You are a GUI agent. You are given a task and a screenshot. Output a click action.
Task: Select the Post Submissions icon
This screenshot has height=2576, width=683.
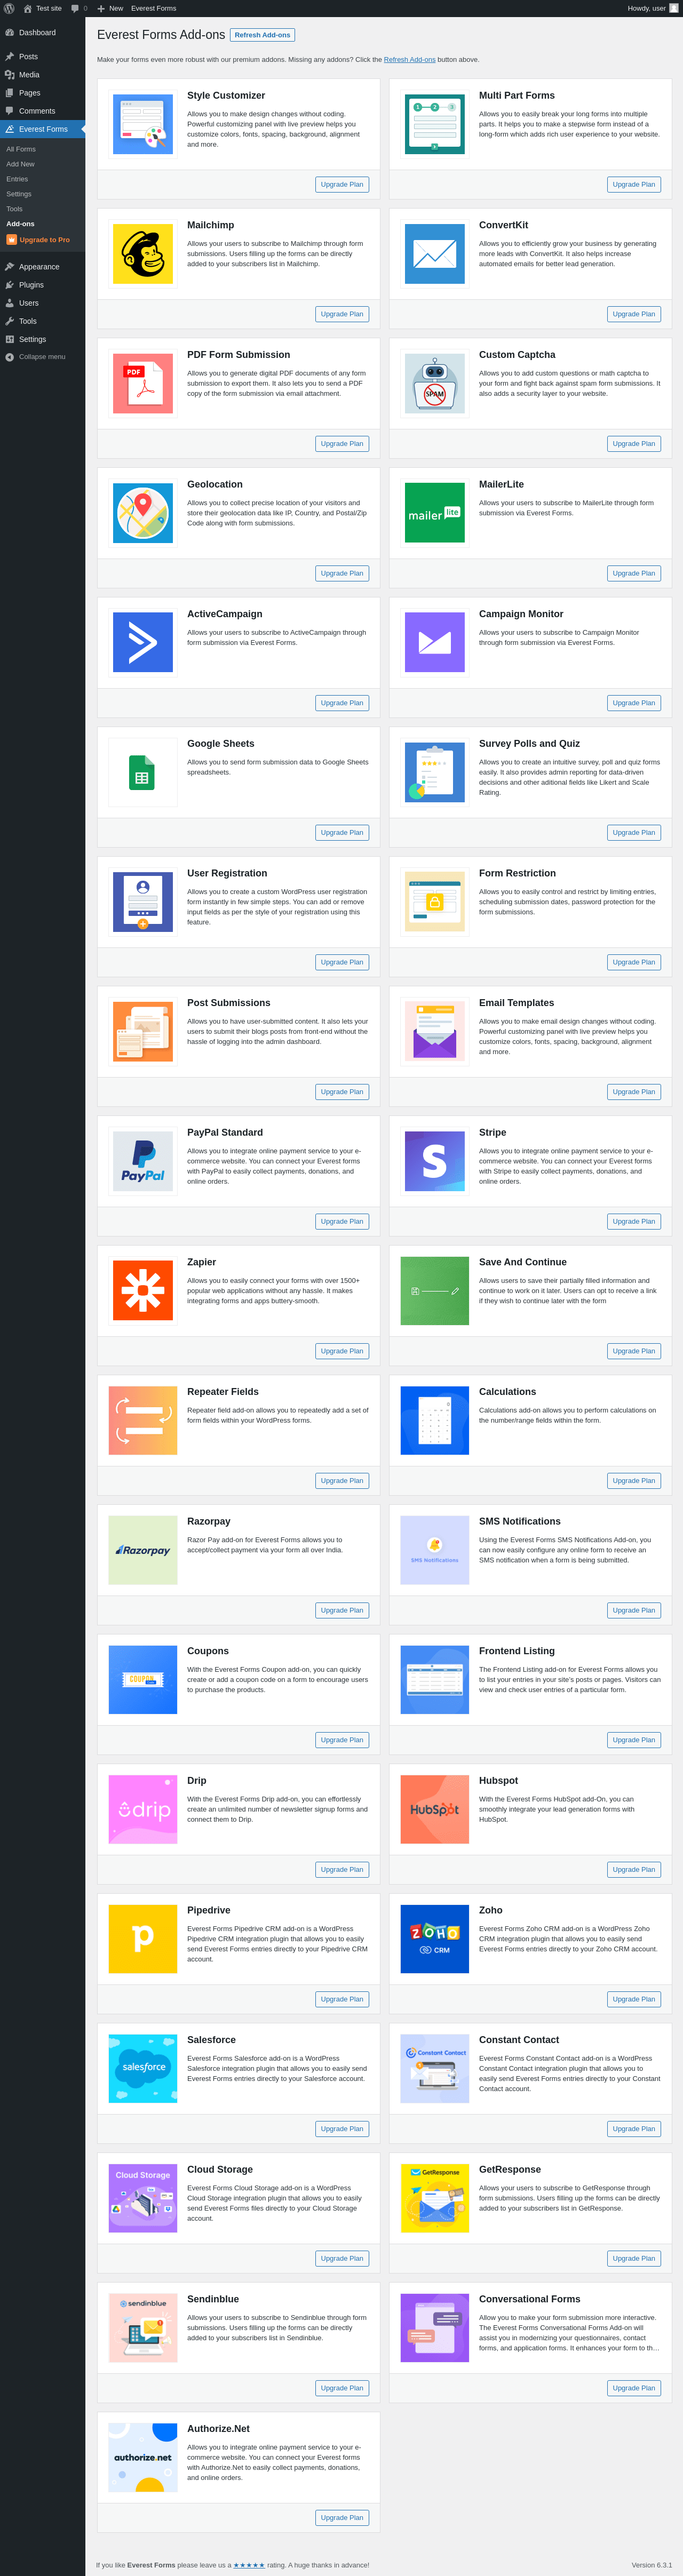tap(143, 1032)
